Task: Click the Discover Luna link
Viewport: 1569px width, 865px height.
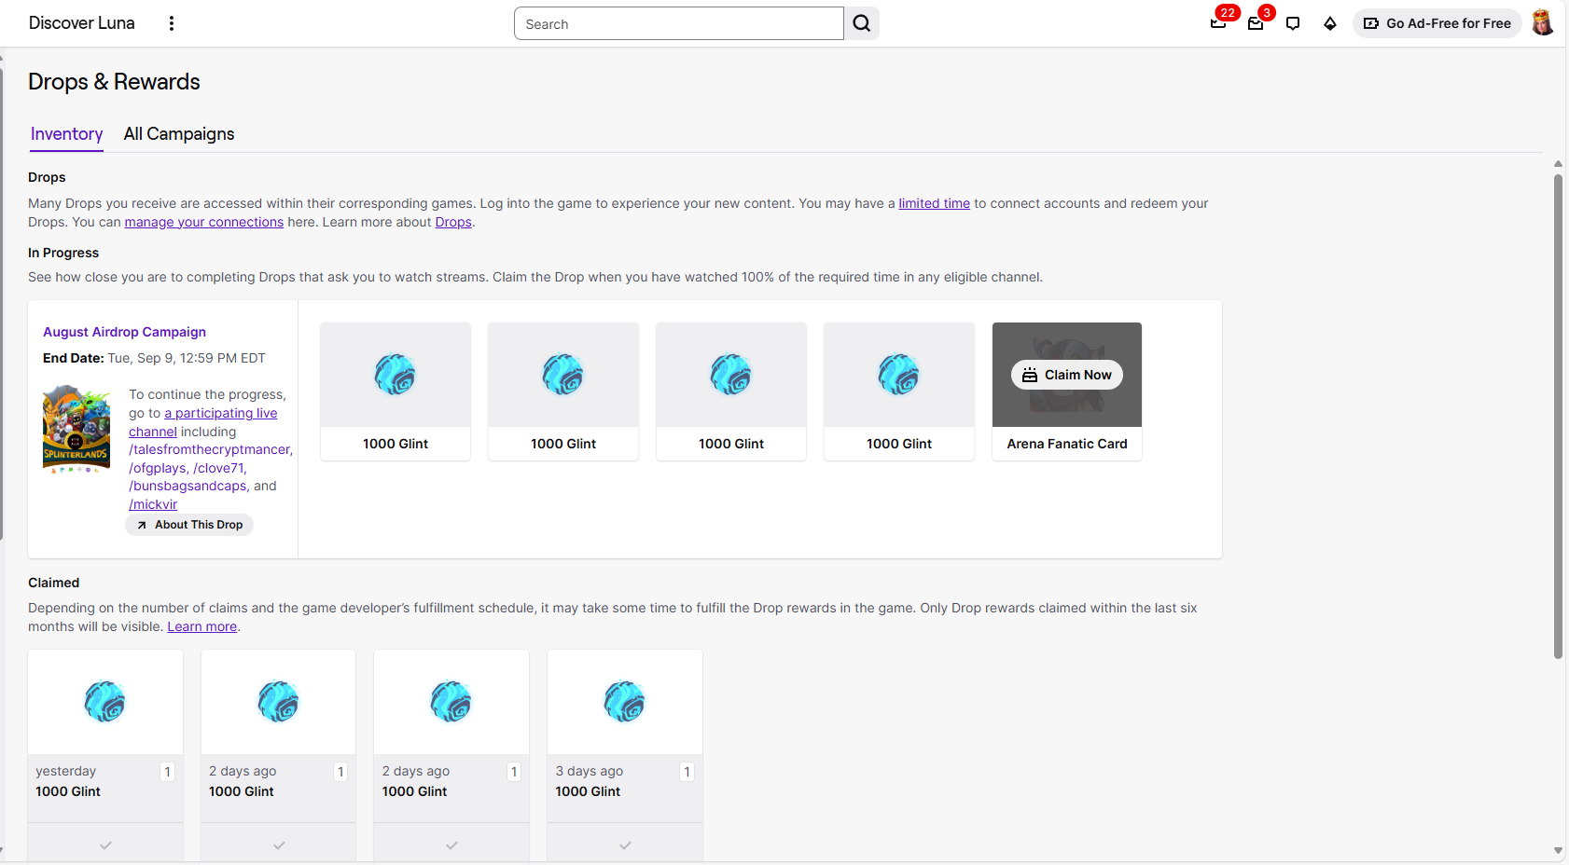Action: (82, 23)
